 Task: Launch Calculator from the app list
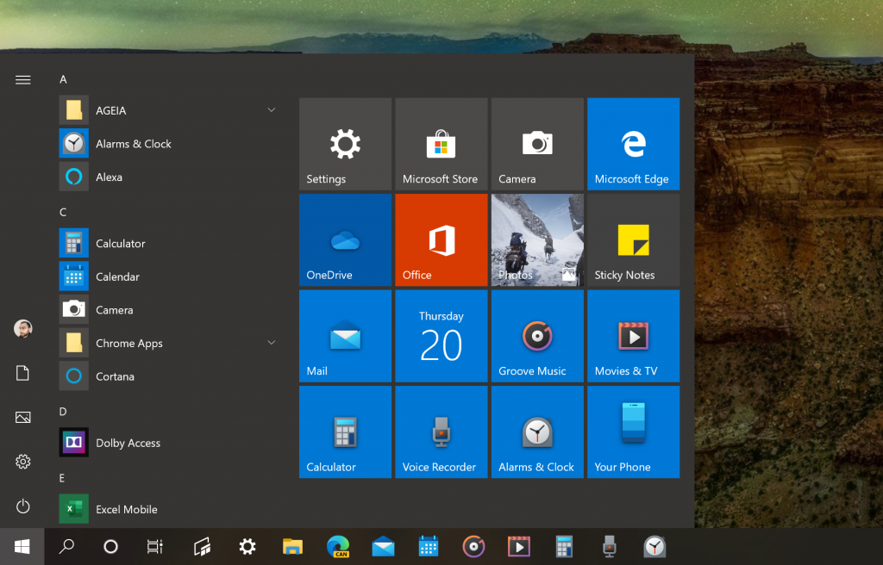[x=169, y=243]
